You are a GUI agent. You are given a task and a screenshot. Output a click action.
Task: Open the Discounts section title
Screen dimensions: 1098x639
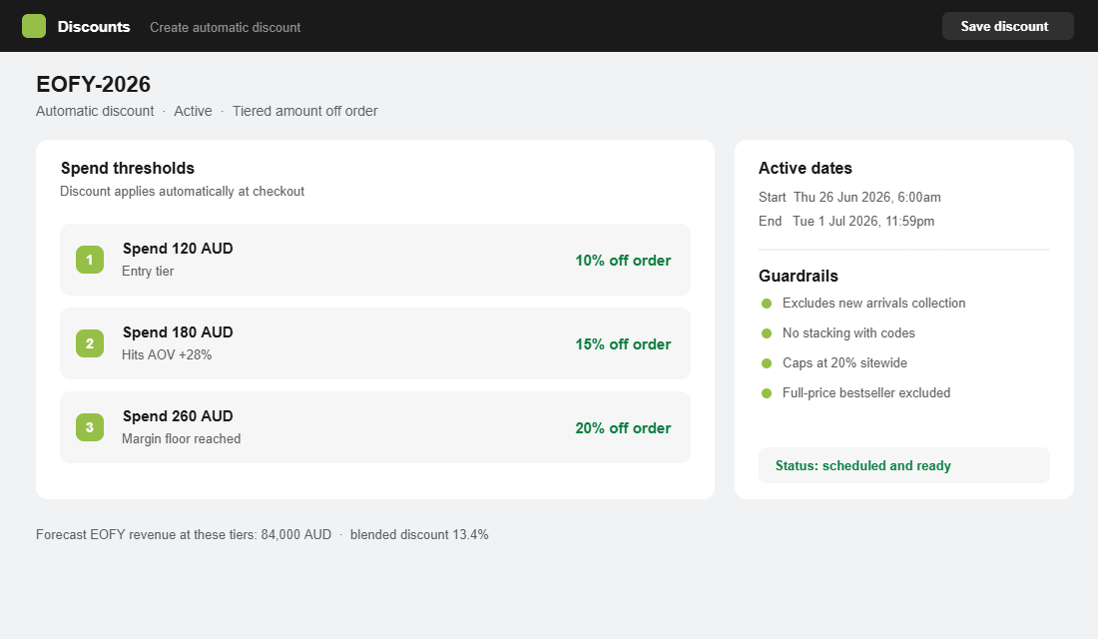[94, 27]
